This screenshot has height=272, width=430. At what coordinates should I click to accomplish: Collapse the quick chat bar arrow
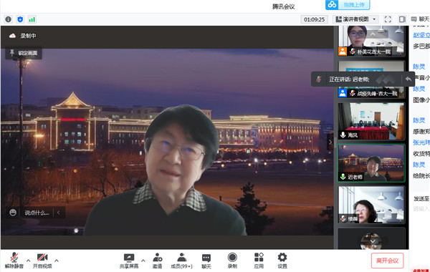pos(59,213)
